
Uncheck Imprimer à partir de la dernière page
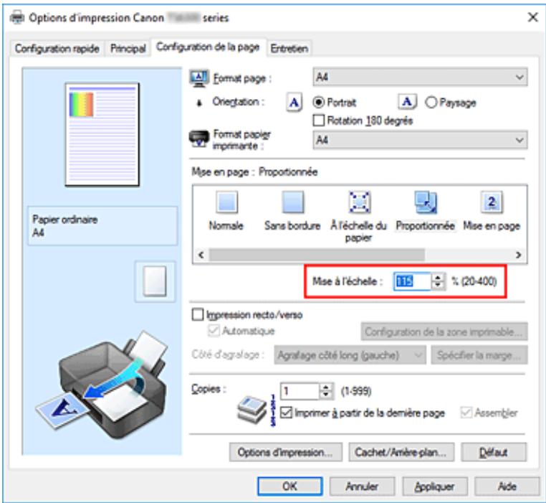[x=286, y=413]
